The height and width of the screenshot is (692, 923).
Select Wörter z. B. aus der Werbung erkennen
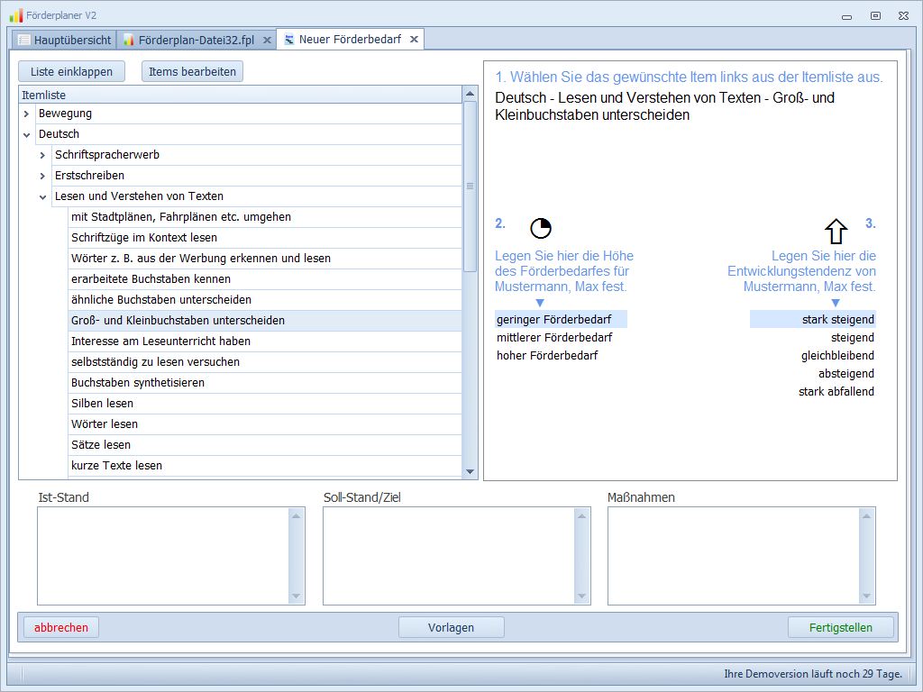coord(265,259)
